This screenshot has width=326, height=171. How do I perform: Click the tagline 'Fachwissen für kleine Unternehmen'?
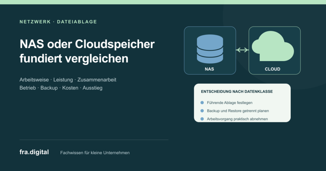tap(95, 153)
